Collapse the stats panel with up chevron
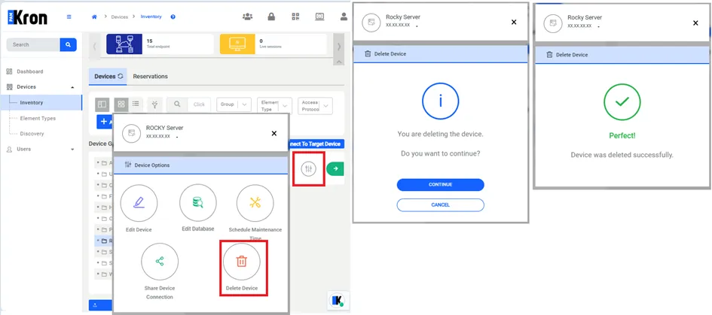 tap(339, 61)
